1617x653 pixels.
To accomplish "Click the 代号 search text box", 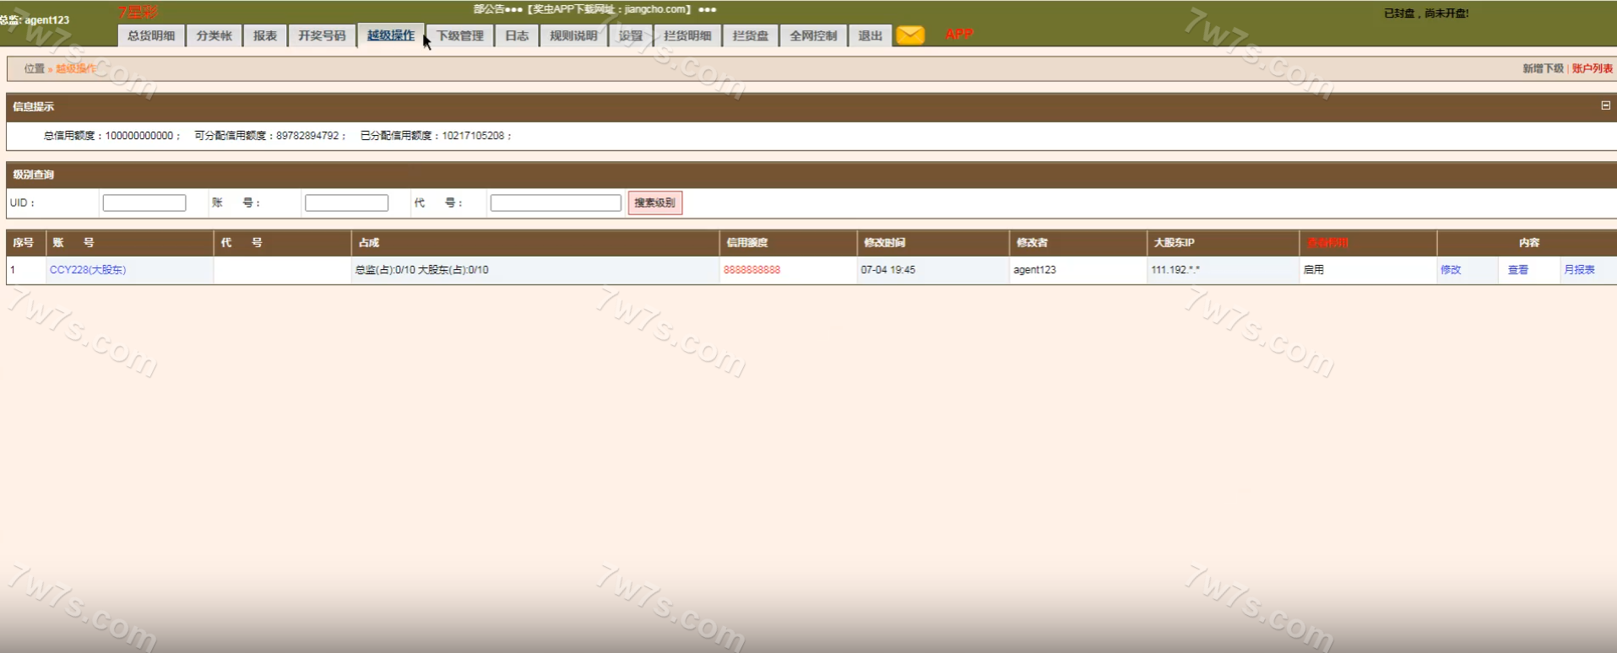I will [556, 202].
